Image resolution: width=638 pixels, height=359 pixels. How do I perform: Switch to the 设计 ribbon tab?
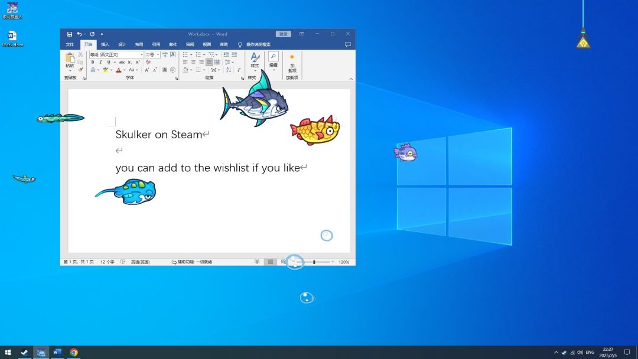(x=122, y=44)
